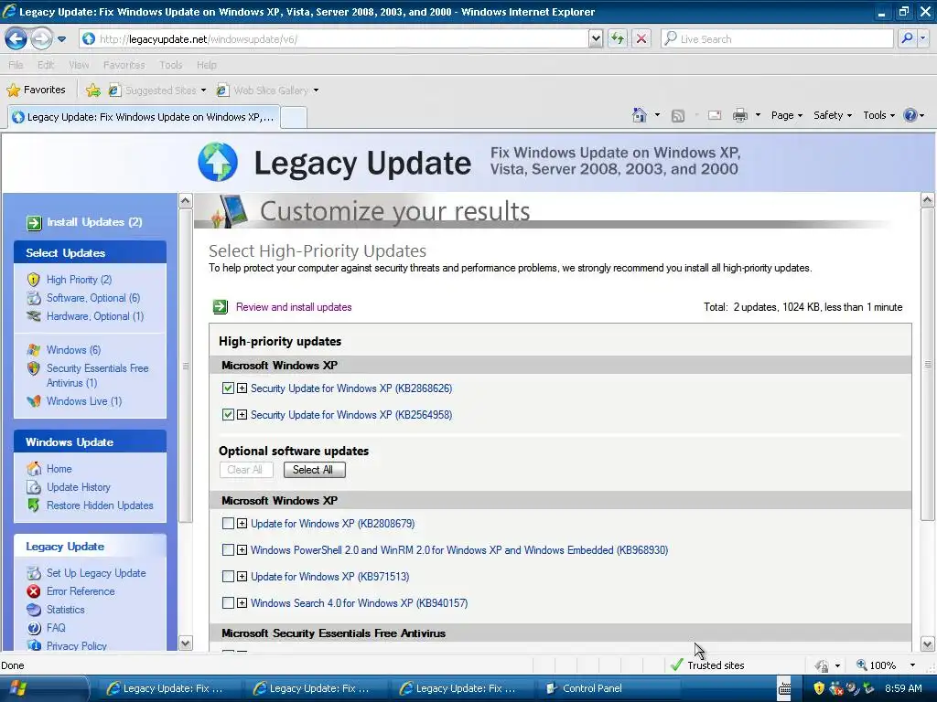Click the Statistics icon in sidebar
Image resolution: width=937 pixels, height=702 pixels.
(x=34, y=610)
